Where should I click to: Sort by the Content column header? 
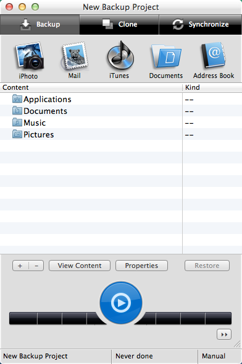[x=91, y=87]
